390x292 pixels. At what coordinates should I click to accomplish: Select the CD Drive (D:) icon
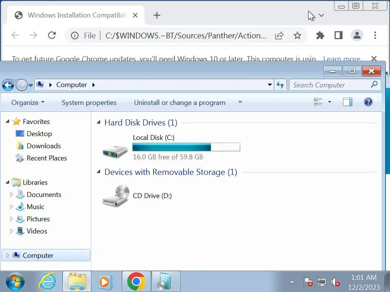tap(116, 196)
